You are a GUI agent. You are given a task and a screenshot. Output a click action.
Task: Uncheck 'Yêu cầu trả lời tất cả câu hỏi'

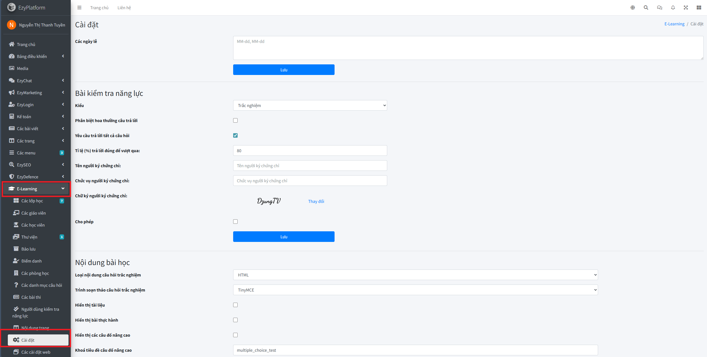235,135
